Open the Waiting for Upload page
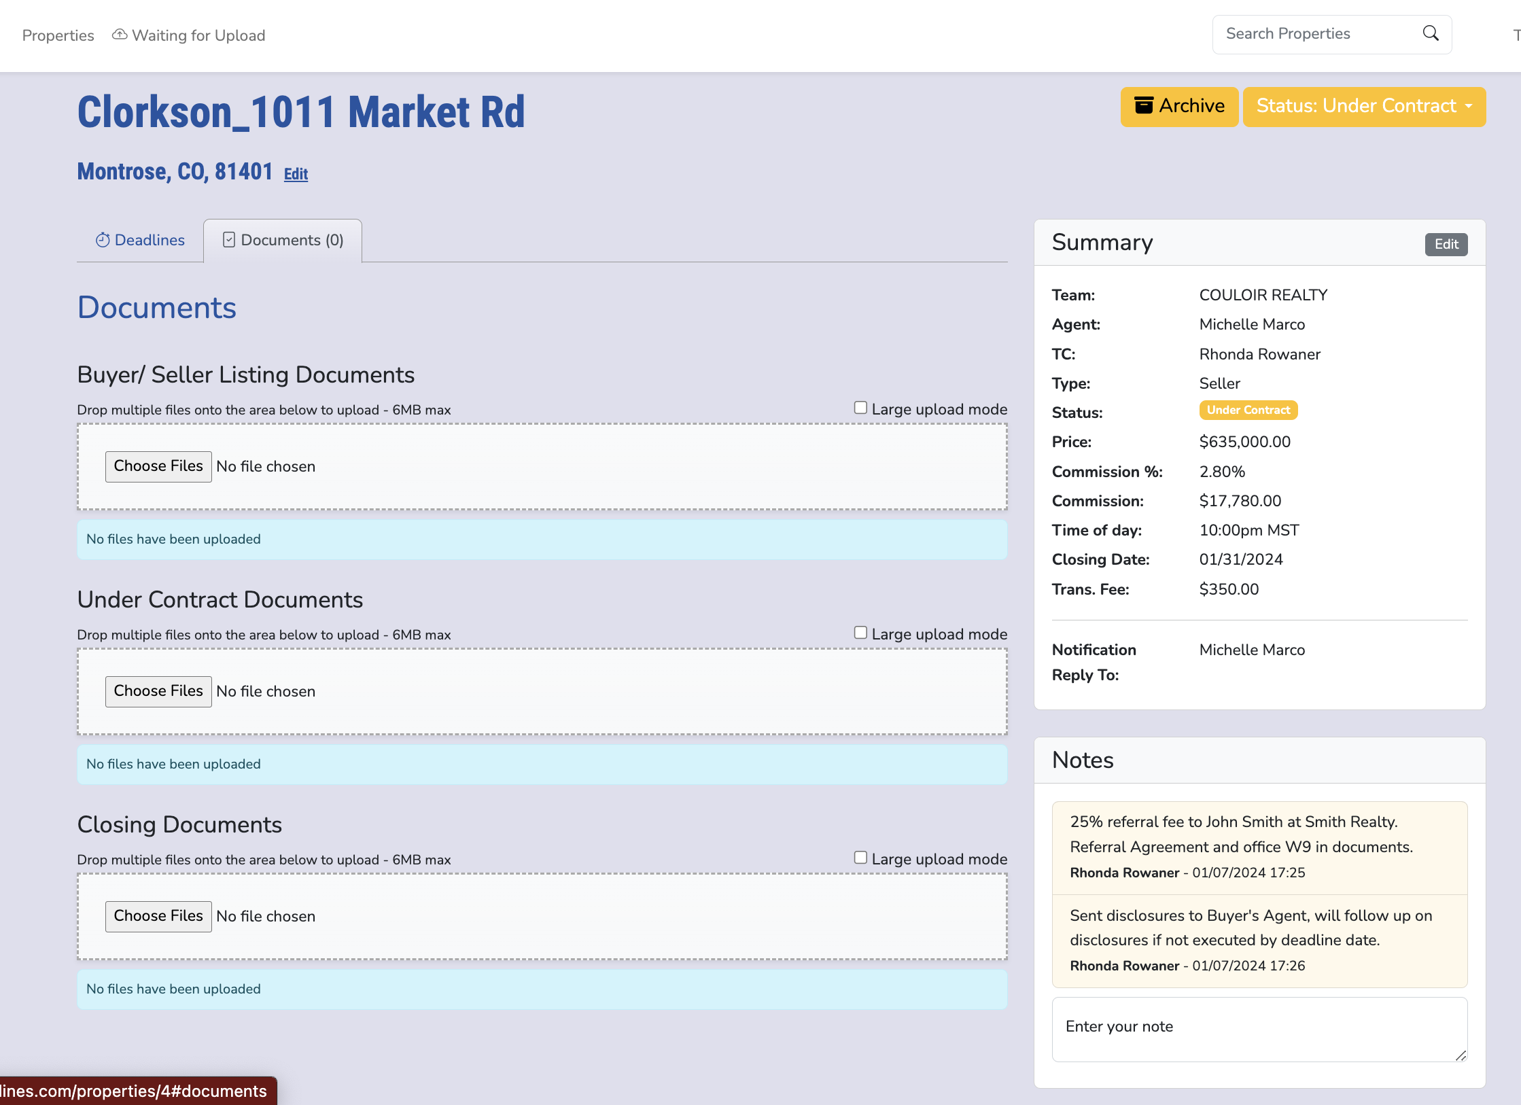 coord(198,35)
